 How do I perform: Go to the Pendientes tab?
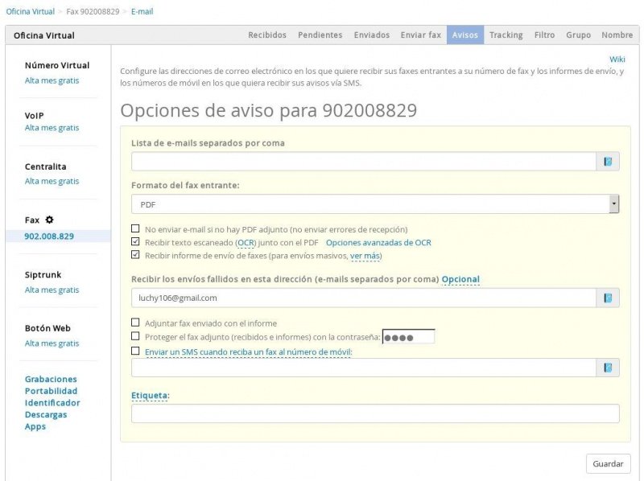[320, 35]
